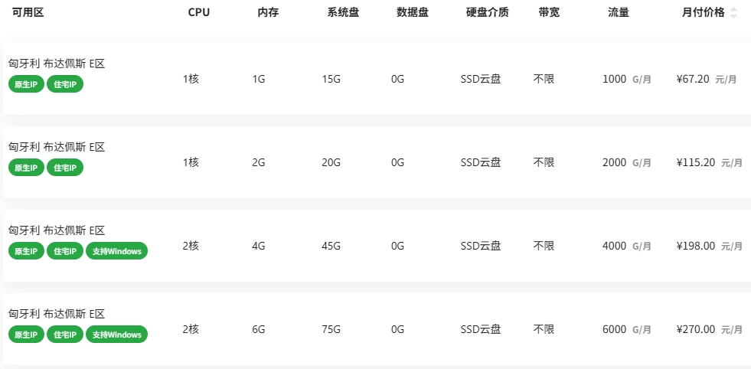Click 原生IP tag in the ¥67.20 row

[26, 84]
